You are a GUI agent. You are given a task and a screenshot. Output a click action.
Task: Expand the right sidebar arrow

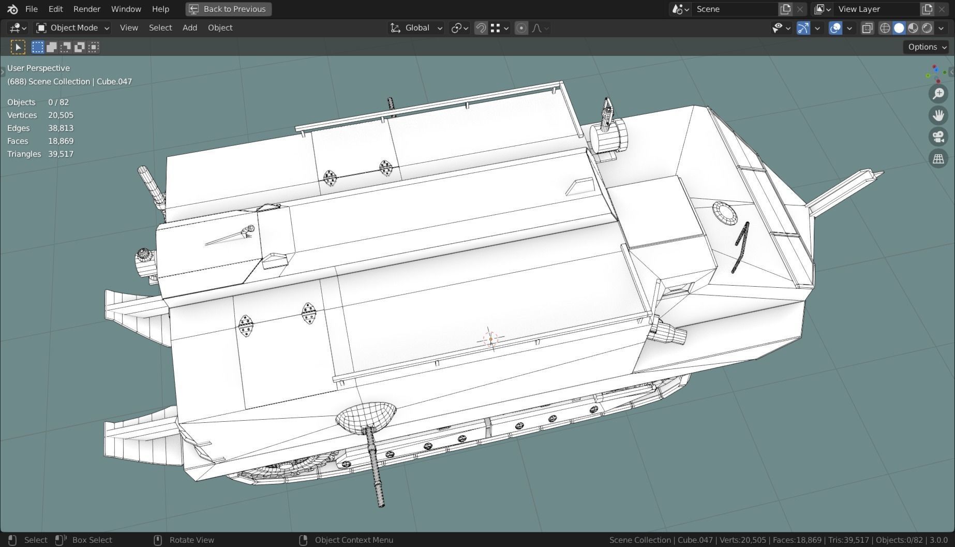[x=952, y=72]
